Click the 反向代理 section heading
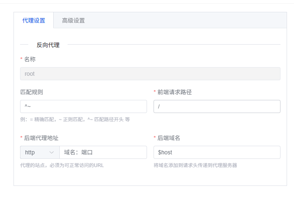 point(48,45)
